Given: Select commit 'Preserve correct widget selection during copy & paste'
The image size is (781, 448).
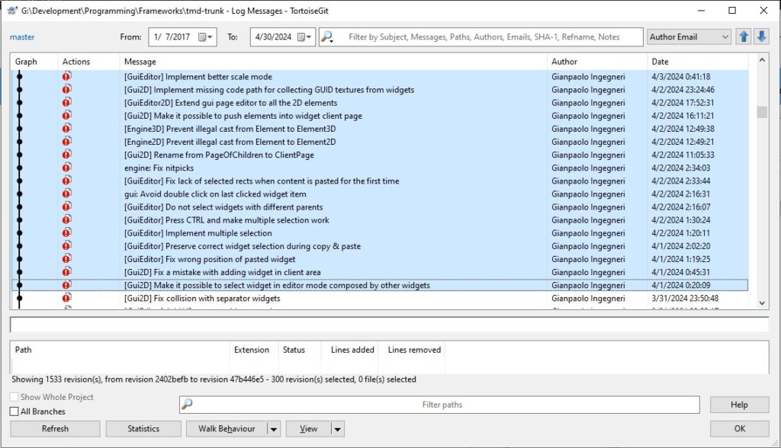Looking at the screenshot, I should tap(380, 246).
